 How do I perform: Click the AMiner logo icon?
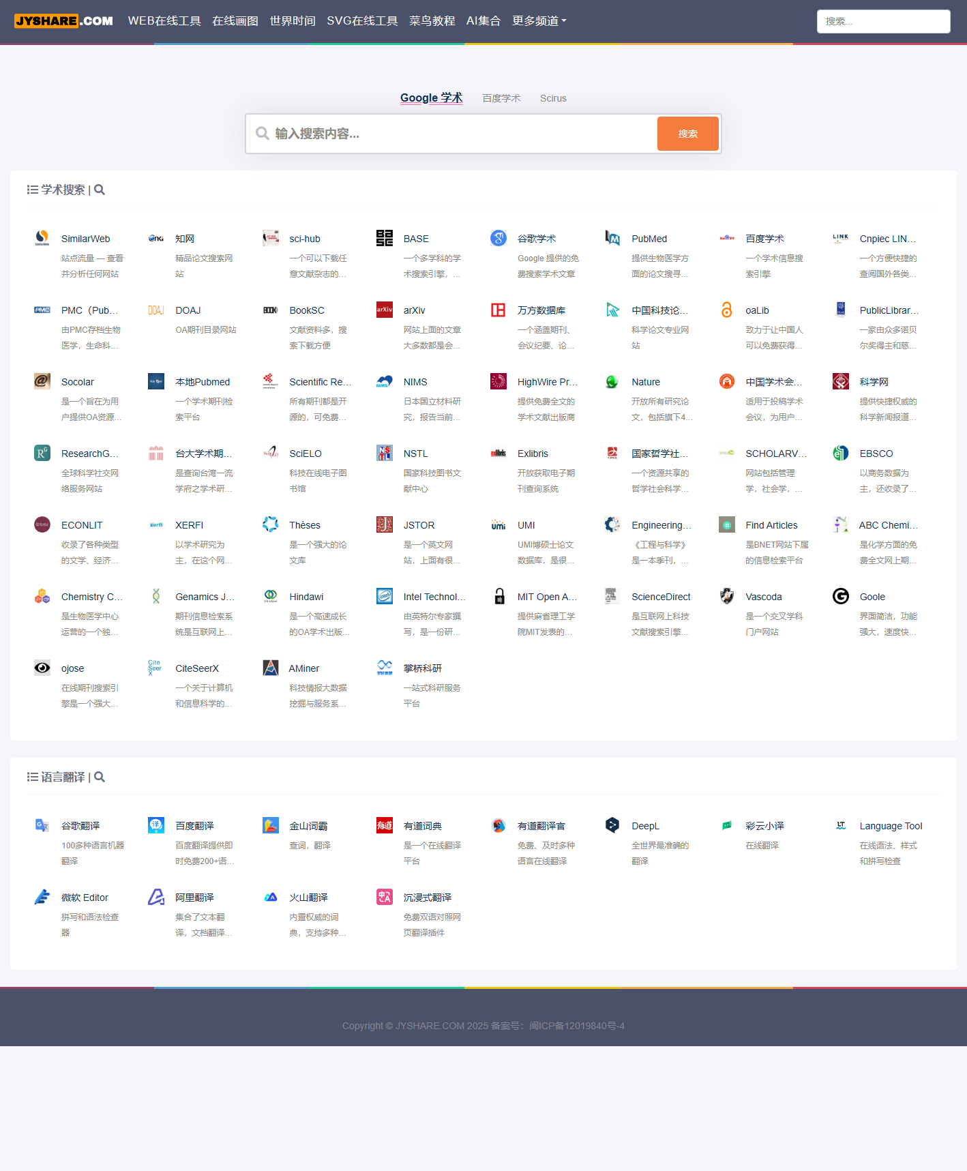(271, 668)
